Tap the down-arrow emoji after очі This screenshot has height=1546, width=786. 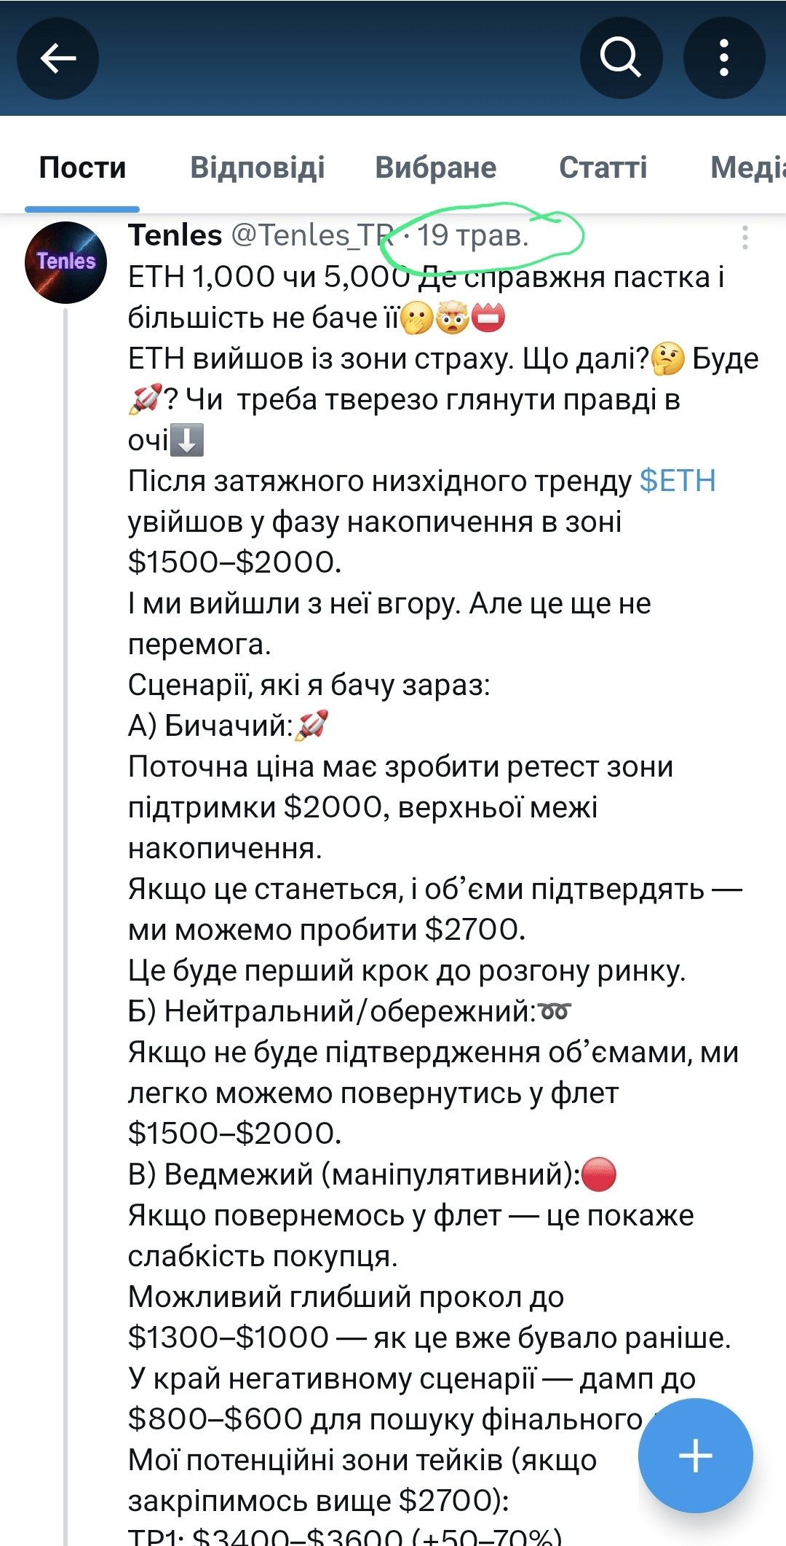(187, 440)
